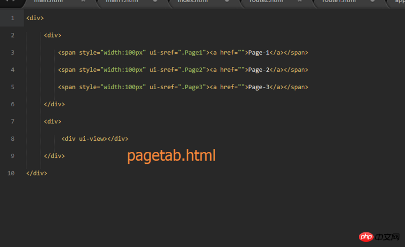This screenshot has height=247, width=405.
Task: Click the ui-view attribute on line 8
Action: coord(91,139)
